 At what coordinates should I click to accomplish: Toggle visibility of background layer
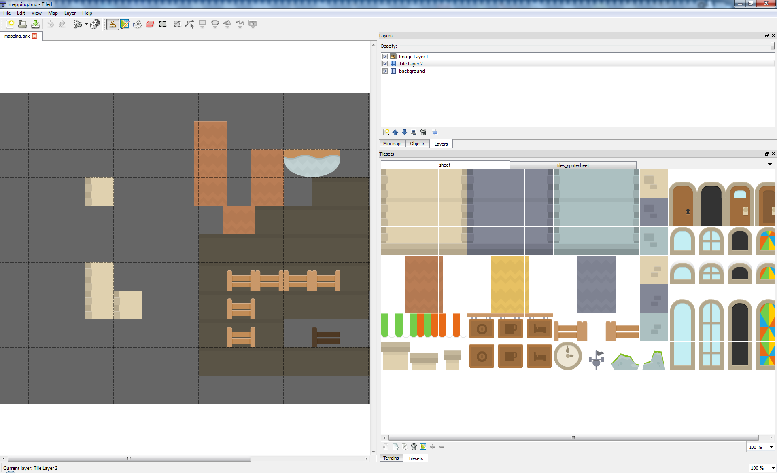click(x=385, y=71)
